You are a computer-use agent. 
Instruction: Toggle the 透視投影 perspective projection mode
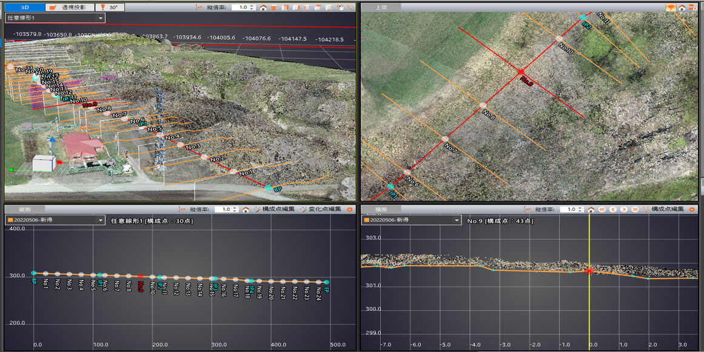[x=70, y=7]
